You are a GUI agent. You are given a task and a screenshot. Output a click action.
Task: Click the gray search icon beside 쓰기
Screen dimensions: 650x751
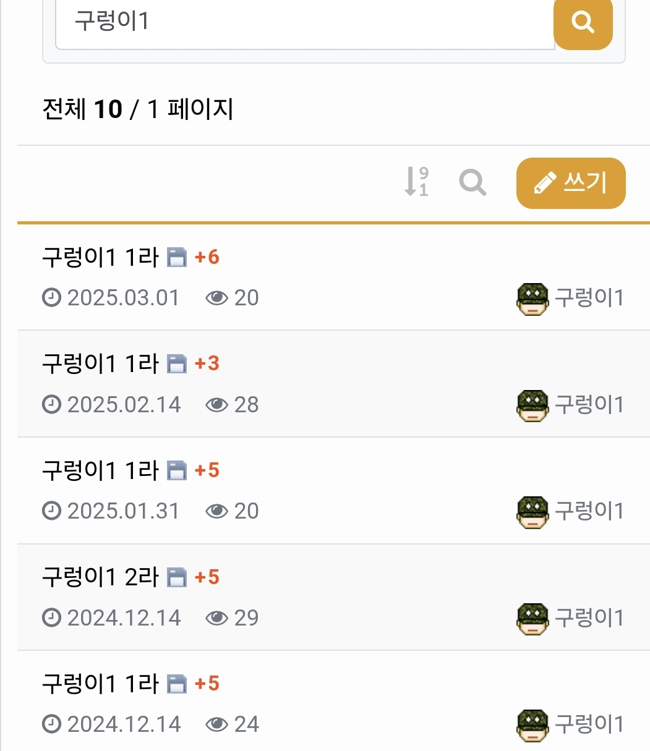(473, 182)
